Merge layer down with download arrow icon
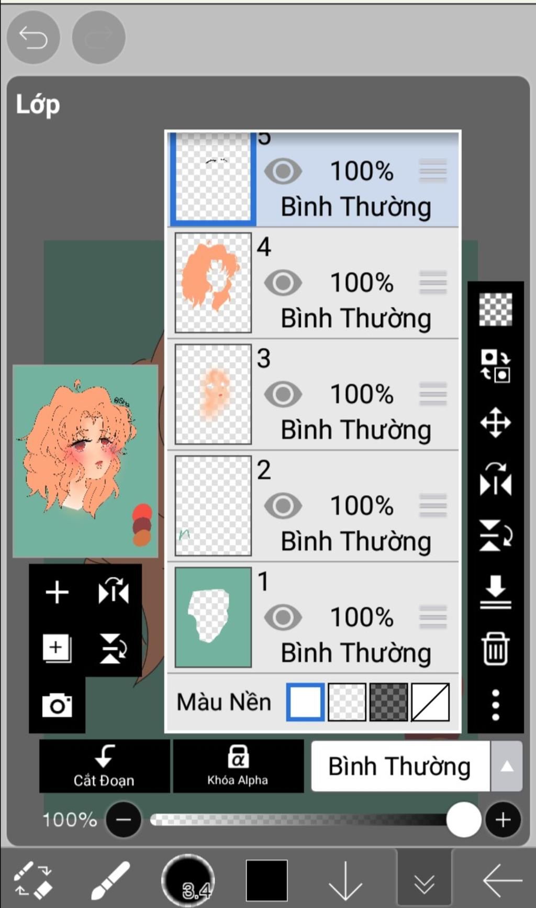Image resolution: width=536 pixels, height=908 pixels. [495, 592]
